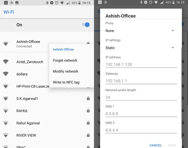Tap the dialog's vertical scrollbar
Screen dimensions: 188x148
click(x=181, y=93)
